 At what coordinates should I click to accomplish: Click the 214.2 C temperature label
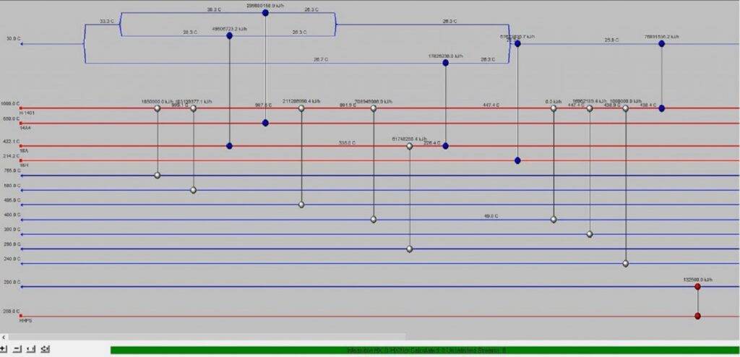12,156
